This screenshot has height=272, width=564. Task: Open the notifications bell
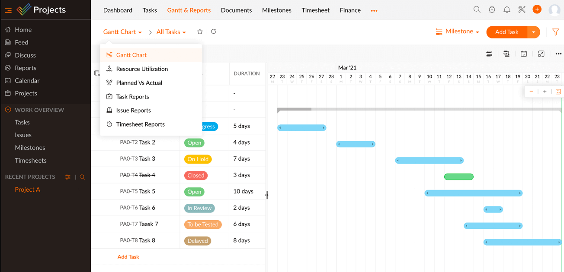tap(507, 9)
